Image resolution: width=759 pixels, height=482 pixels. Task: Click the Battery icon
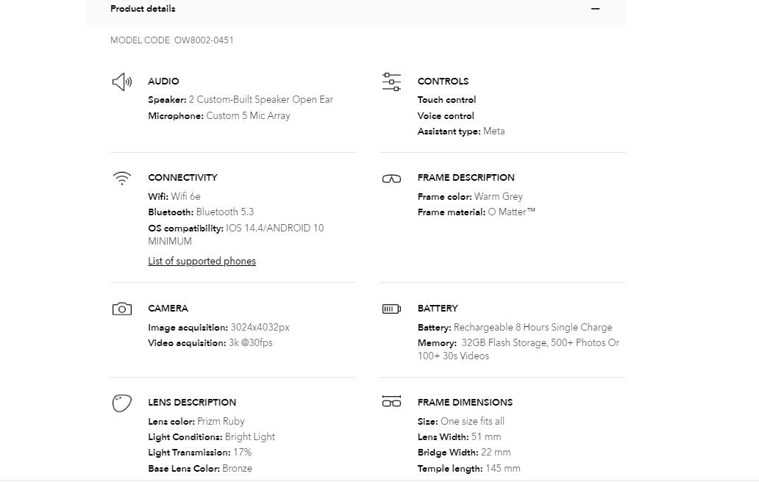coord(391,309)
